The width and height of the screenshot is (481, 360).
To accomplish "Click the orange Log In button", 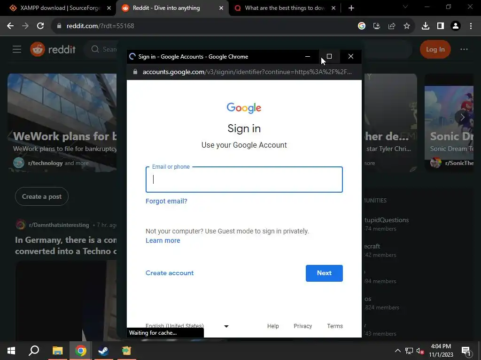I will (x=435, y=49).
